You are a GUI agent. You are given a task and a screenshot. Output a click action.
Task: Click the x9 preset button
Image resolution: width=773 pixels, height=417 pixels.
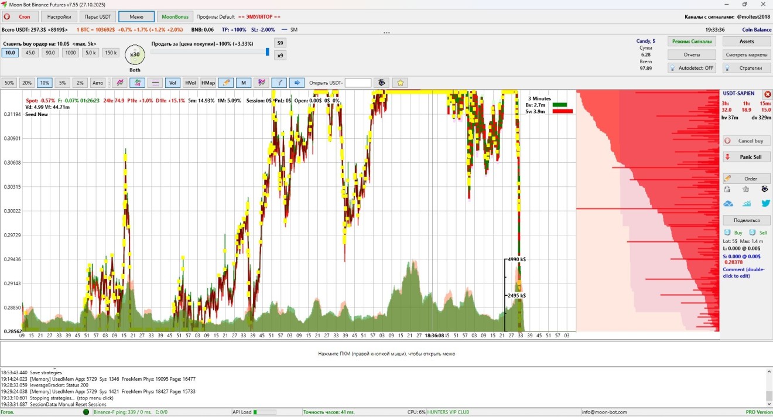tap(281, 55)
